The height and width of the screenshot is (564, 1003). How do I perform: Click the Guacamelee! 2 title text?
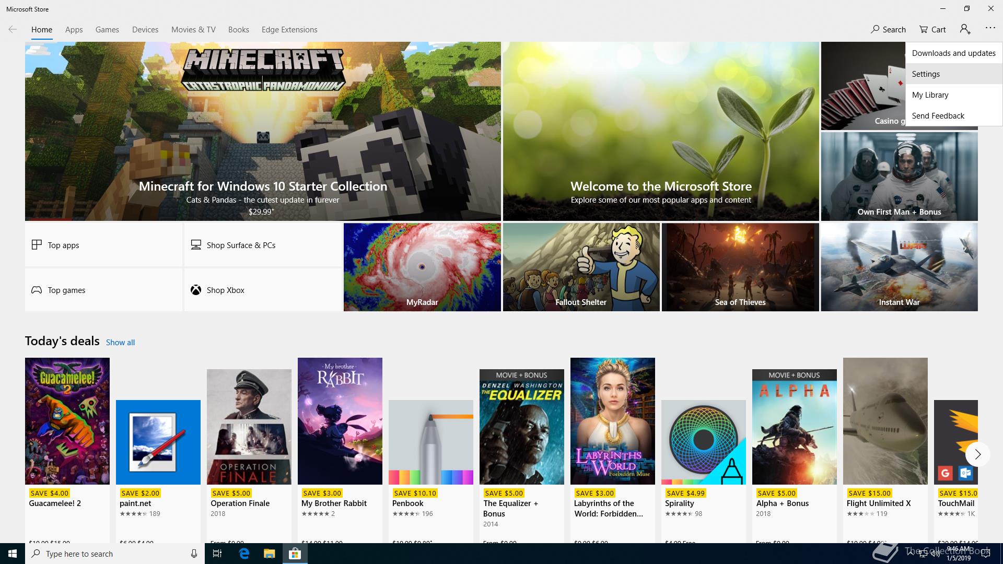click(55, 503)
